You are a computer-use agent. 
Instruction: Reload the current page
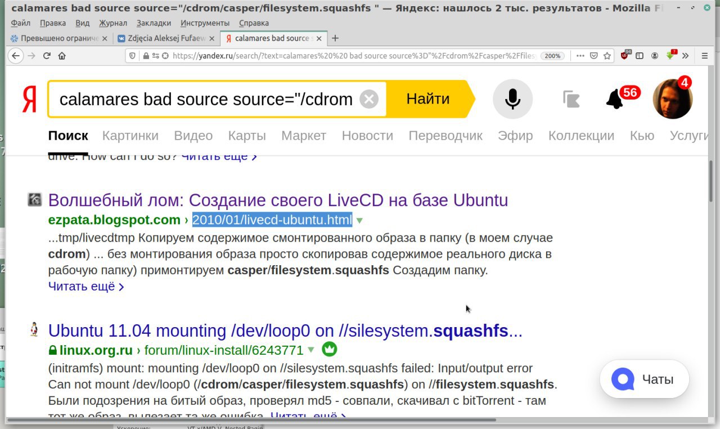tap(47, 56)
